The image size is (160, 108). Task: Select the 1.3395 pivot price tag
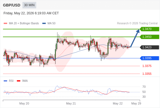click(149, 58)
